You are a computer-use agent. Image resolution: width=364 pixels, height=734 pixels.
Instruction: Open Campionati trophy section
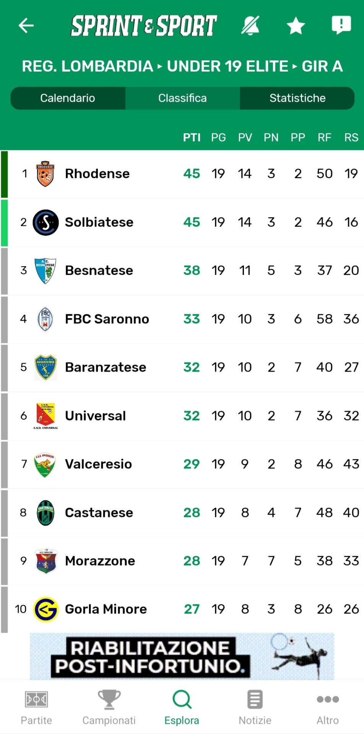pyautogui.click(x=109, y=707)
